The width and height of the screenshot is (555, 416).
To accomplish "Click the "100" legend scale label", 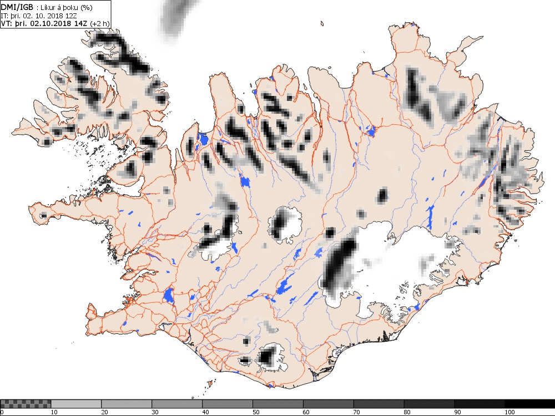I will (509, 412).
